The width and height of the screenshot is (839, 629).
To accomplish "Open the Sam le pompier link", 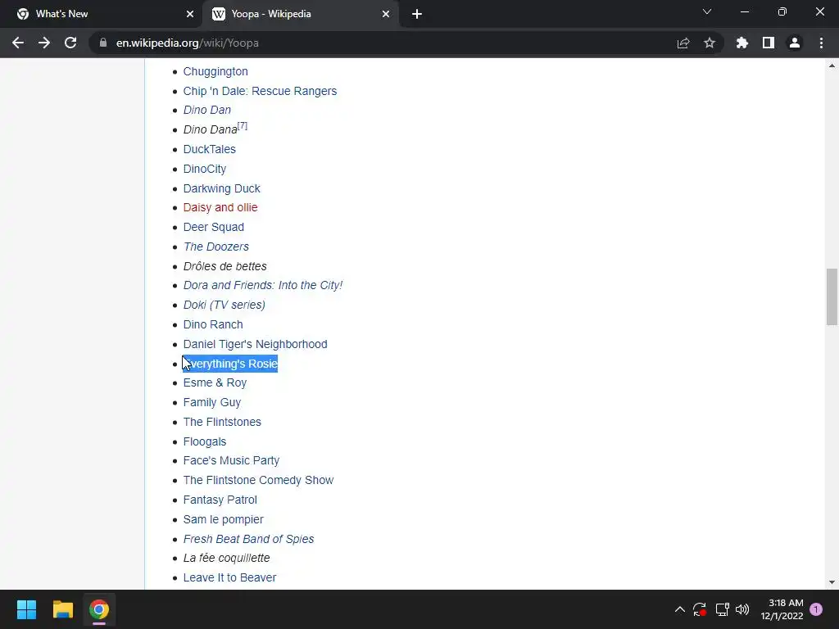I will 223,519.
